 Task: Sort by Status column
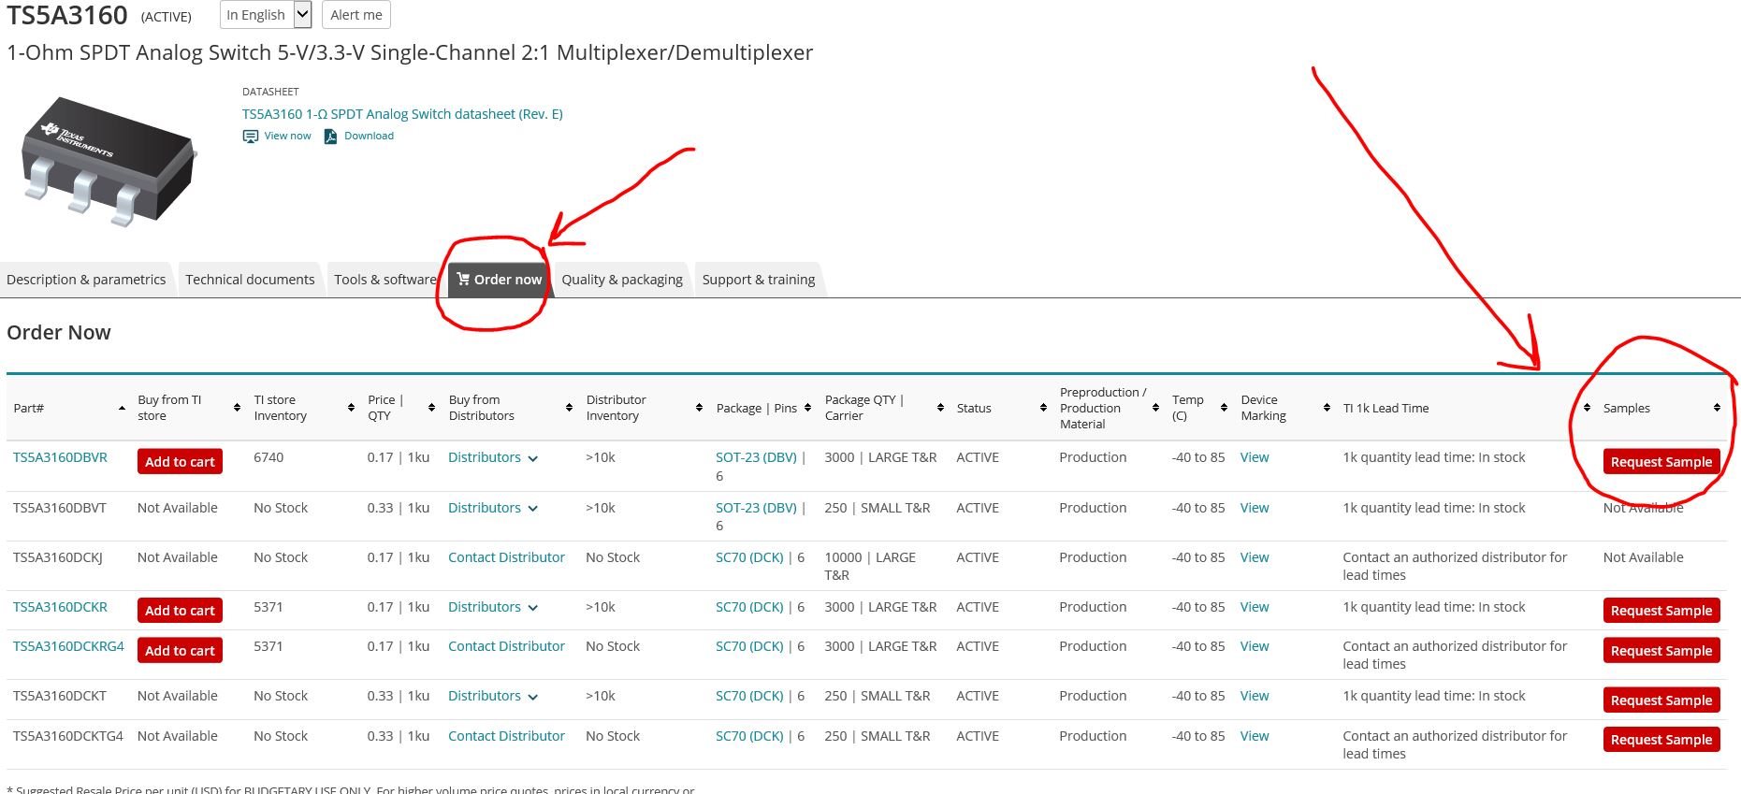coord(1043,408)
